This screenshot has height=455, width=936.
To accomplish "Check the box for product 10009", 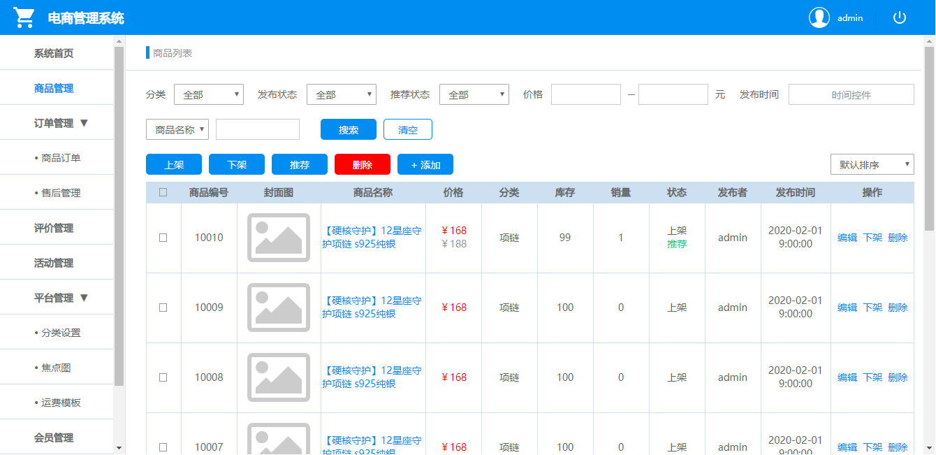I will click(x=163, y=308).
